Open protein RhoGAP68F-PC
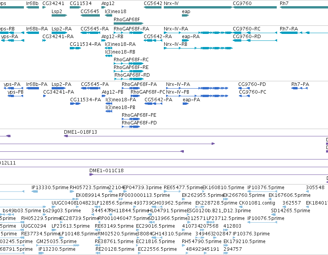 pyautogui.click(x=148, y=92)
